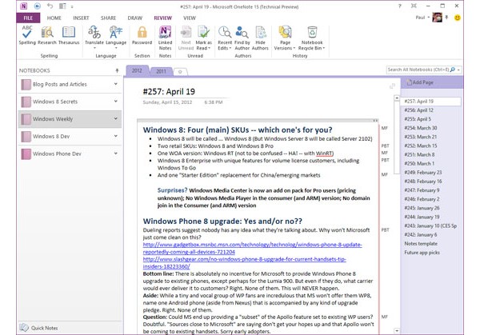480x335 pixels.
Task: Switch to the VIEW tab
Action: [190, 18]
